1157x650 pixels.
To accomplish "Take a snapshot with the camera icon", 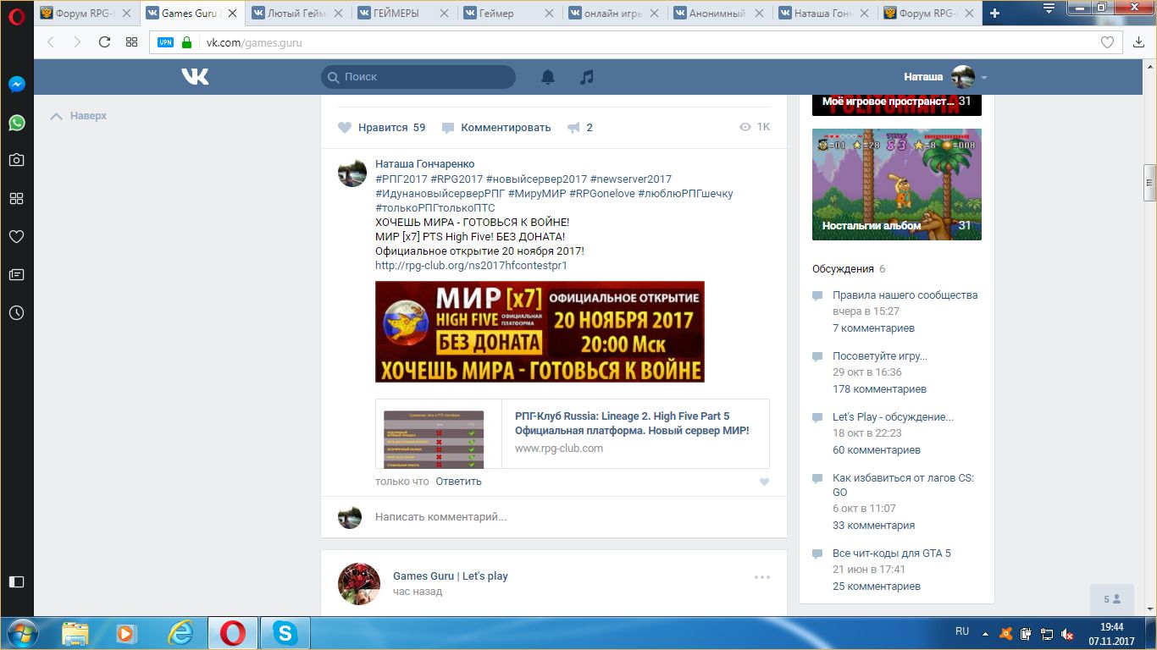I will [x=16, y=160].
